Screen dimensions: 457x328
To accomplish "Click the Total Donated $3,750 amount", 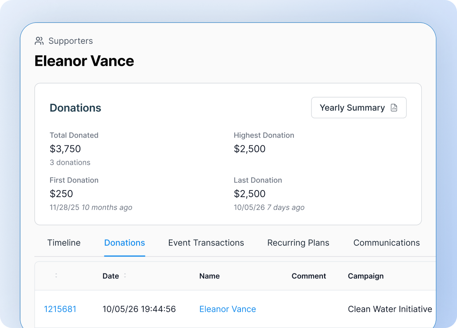I will [x=65, y=149].
